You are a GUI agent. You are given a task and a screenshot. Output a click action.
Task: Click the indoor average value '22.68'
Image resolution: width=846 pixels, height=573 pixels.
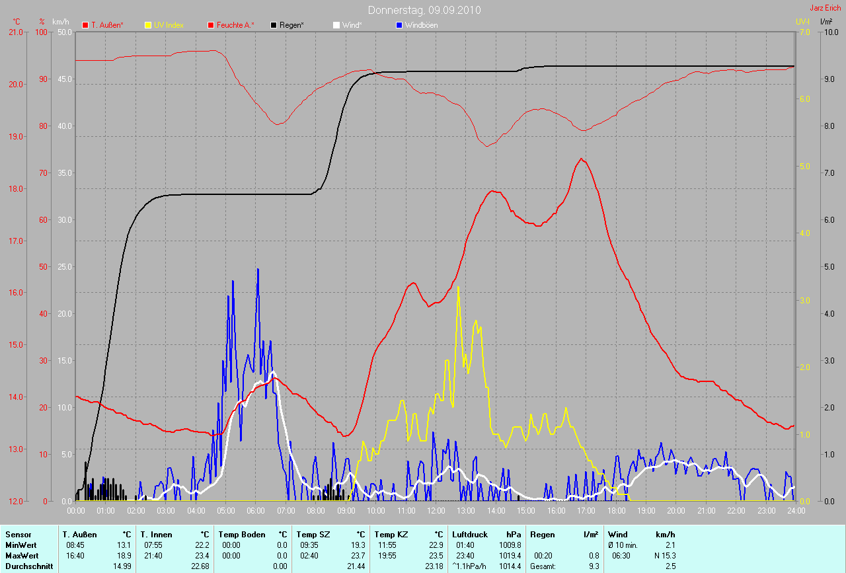[x=201, y=566]
